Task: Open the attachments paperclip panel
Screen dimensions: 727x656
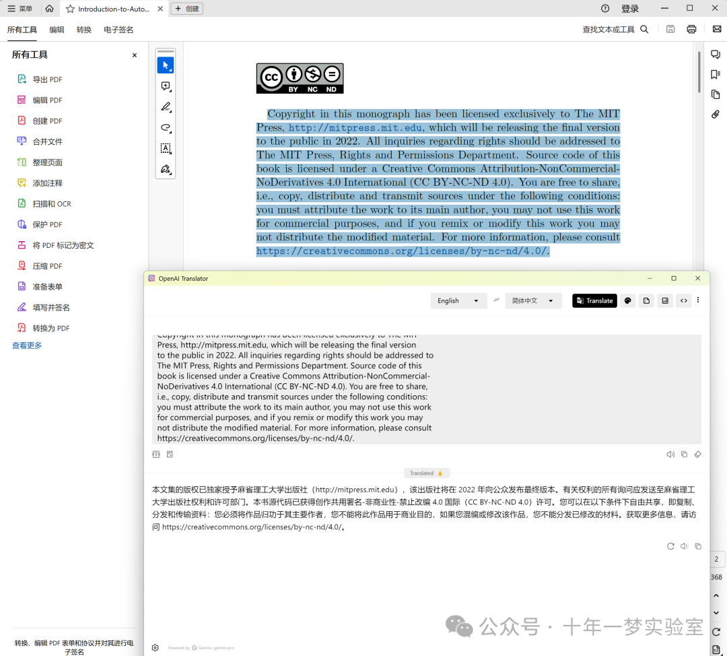Action: 716,114
